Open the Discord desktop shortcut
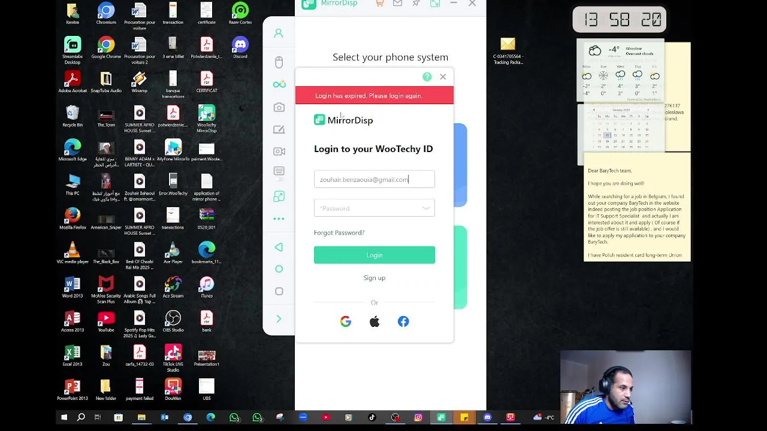Viewport: 767px width, 431px height. coord(240,48)
